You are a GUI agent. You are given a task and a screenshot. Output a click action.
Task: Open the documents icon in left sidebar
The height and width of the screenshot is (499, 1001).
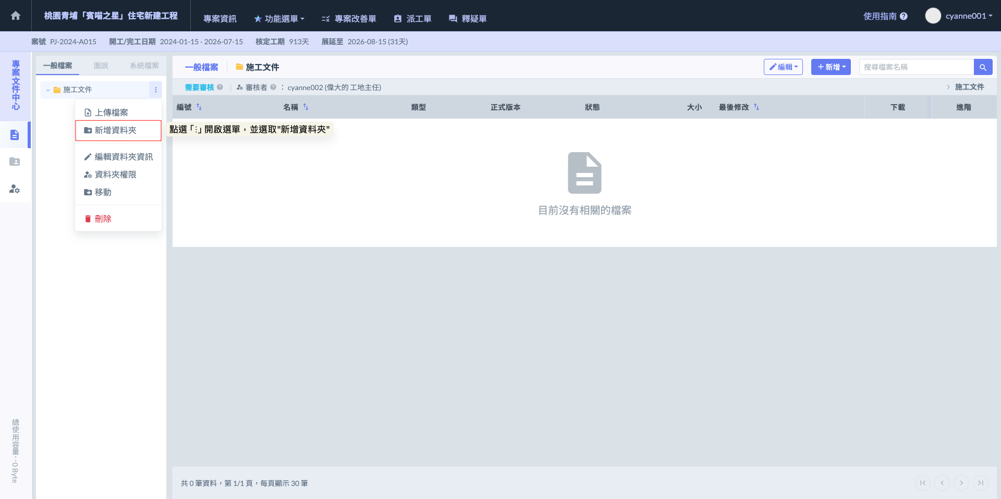pos(15,135)
